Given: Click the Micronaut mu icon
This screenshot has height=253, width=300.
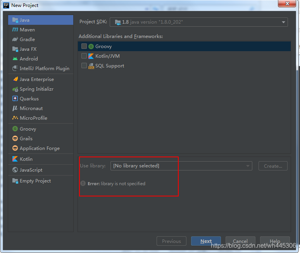Looking at the screenshot, I should tap(15, 108).
